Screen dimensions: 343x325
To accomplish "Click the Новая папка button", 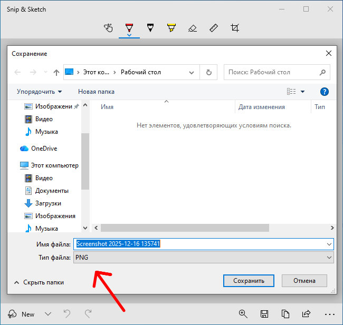I will (96, 92).
